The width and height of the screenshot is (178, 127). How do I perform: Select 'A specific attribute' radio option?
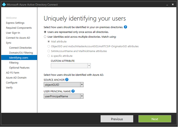coord(49,56)
